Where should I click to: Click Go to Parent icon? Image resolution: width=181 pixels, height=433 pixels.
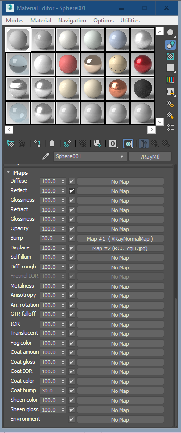(x=155, y=144)
